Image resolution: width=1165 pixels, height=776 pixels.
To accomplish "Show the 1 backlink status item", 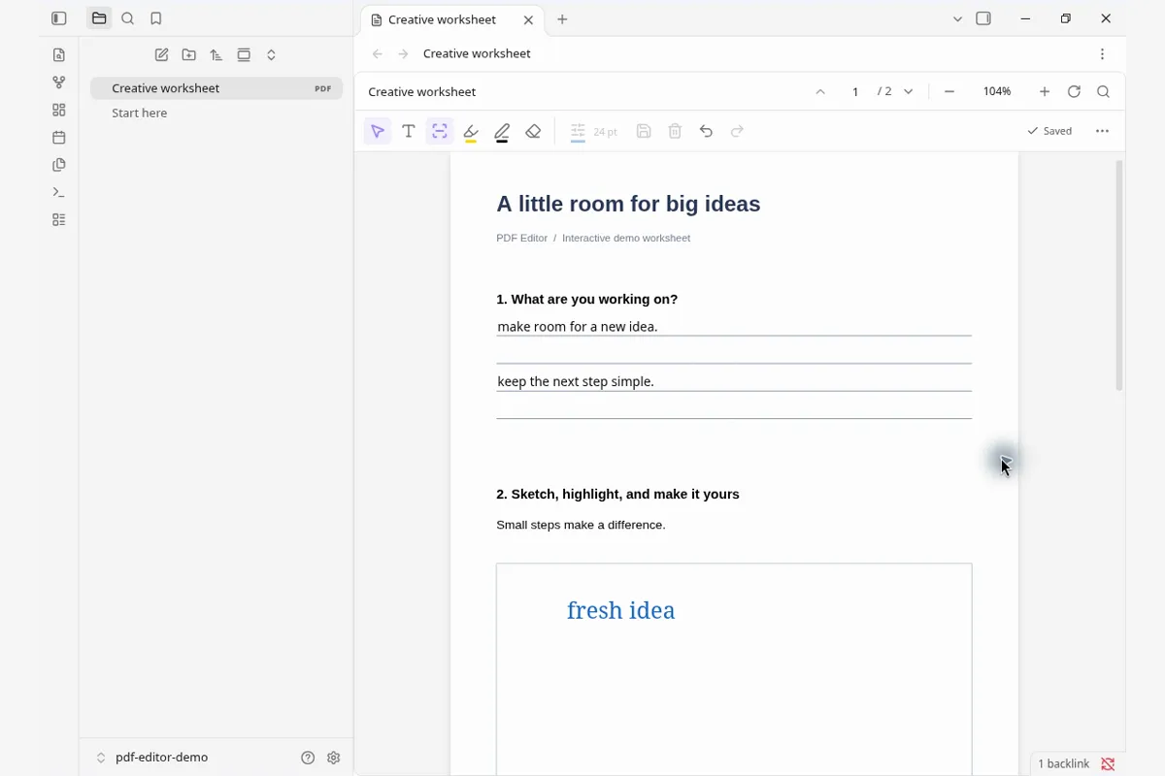I will [1063, 764].
